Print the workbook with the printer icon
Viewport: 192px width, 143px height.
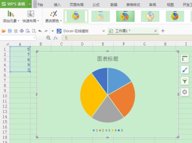coord(22,31)
